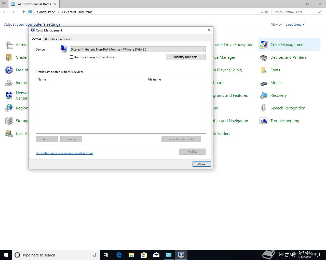Add a new tab with plus
The height and width of the screenshot is (260, 326).
[64, 4]
